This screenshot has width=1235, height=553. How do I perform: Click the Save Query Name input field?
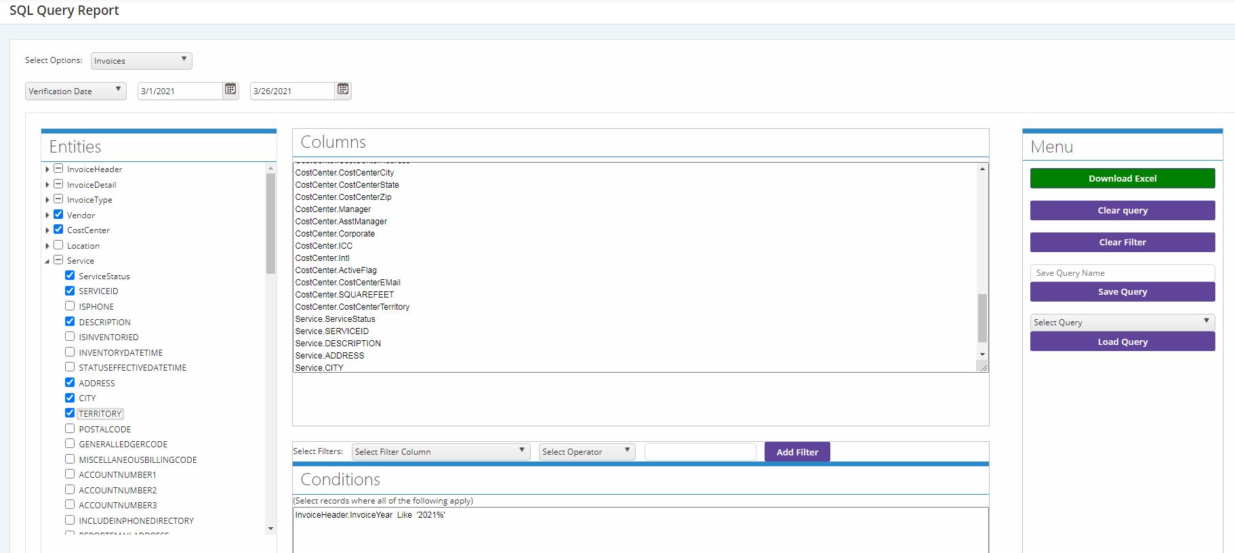(x=1122, y=272)
